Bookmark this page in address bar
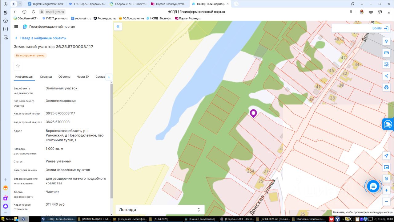The image size is (394, 222). pyautogui.click(x=351, y=12)
